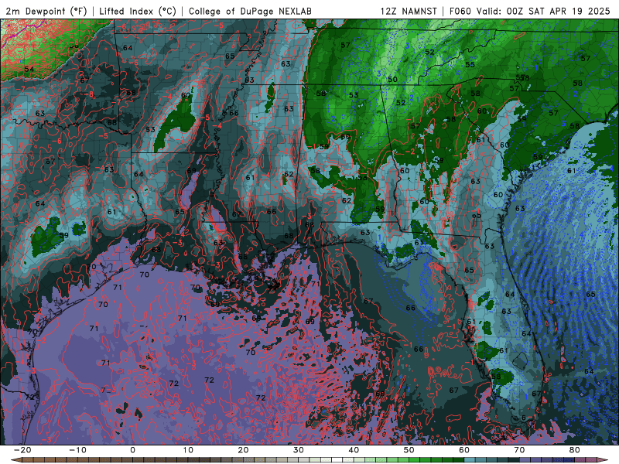Click the "F060 Valid: 00Z SAT APR 19 2025" text

(530, 11)
